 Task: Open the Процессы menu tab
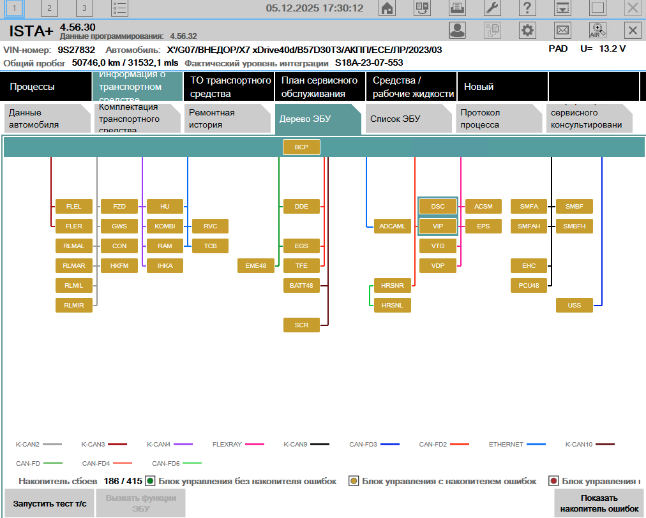[46, 87]
